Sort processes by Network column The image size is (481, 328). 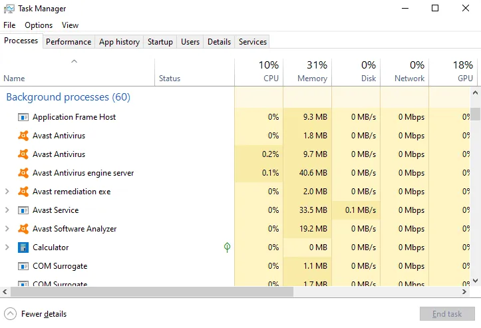404,73
